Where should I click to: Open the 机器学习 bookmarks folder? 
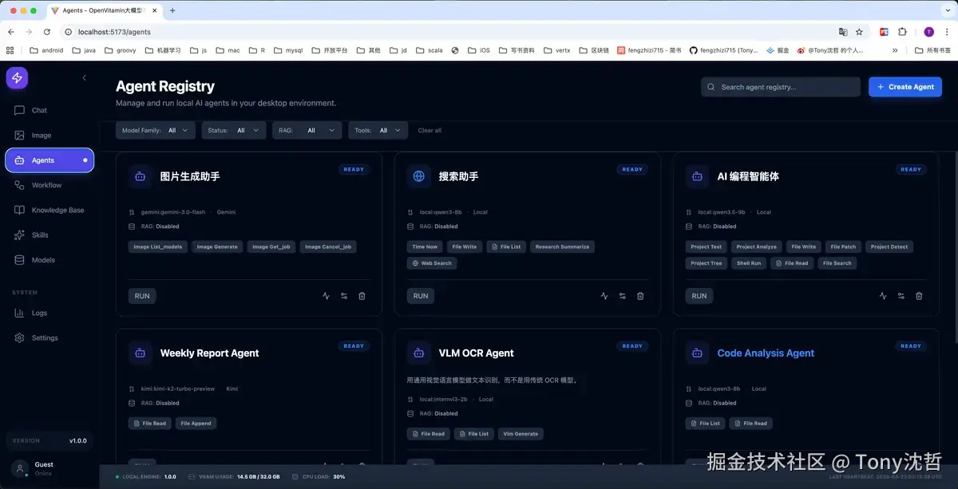click(162, 50)
